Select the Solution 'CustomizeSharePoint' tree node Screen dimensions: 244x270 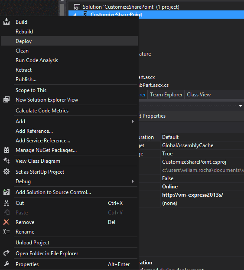(131, 7)
